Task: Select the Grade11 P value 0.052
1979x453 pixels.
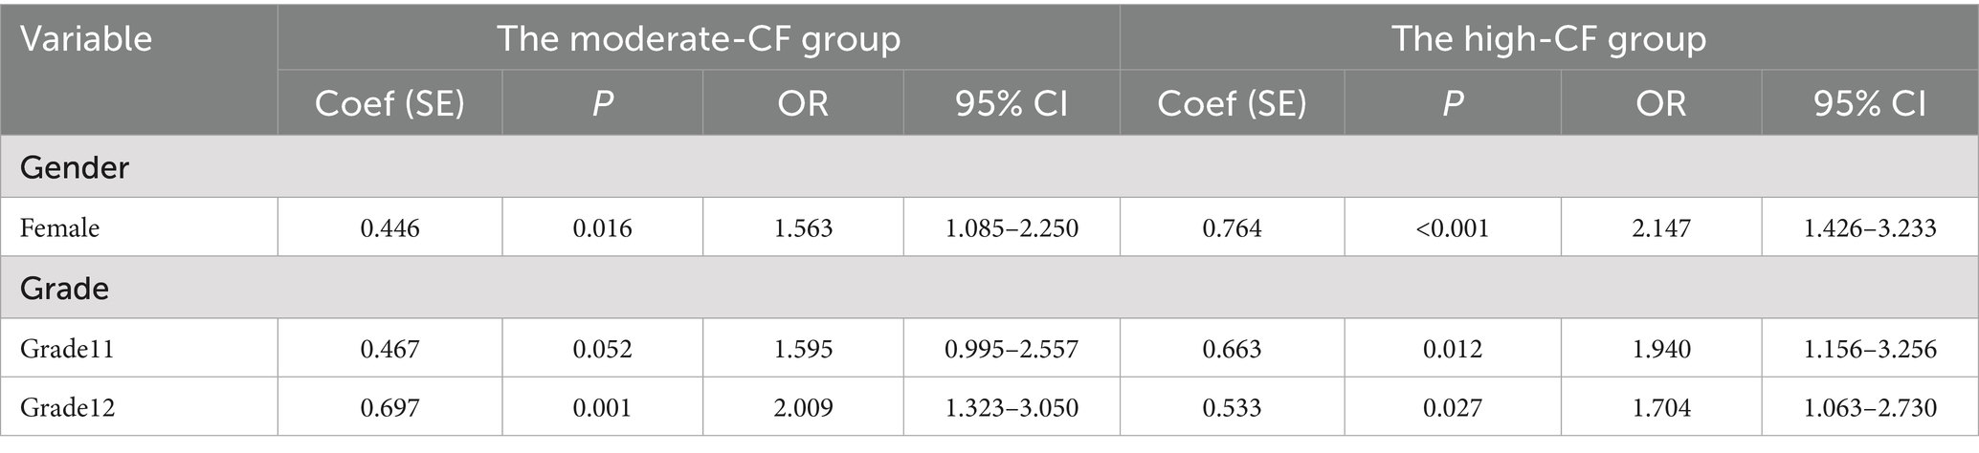Action: pos(602,349)
